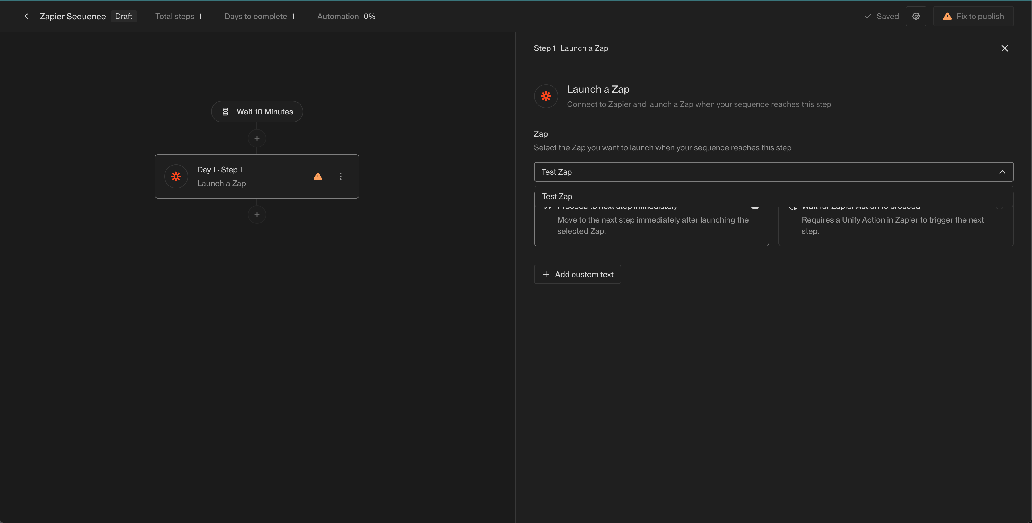The image size is (1032, 523).
Task: Select Test Zap from the Zap dropdown list
Action: point(557,196)
